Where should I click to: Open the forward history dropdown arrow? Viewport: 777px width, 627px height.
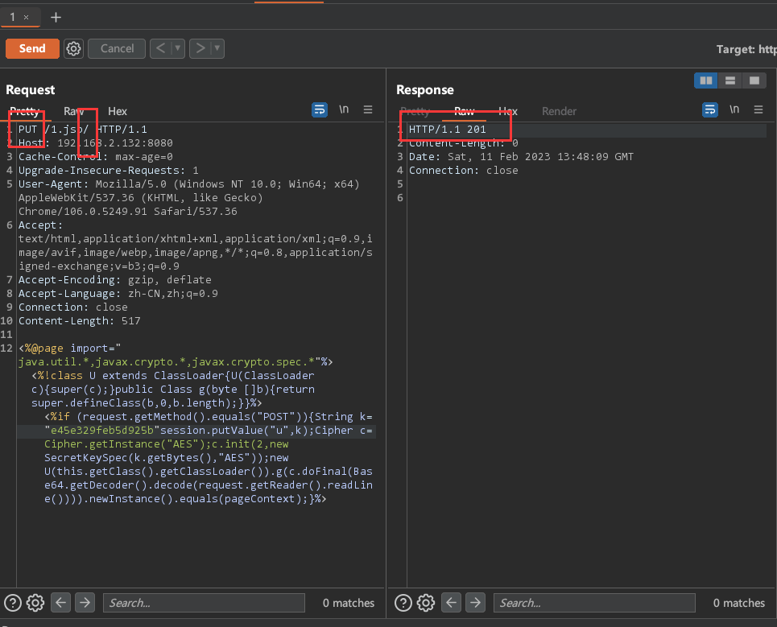click(x=217, y=48)
